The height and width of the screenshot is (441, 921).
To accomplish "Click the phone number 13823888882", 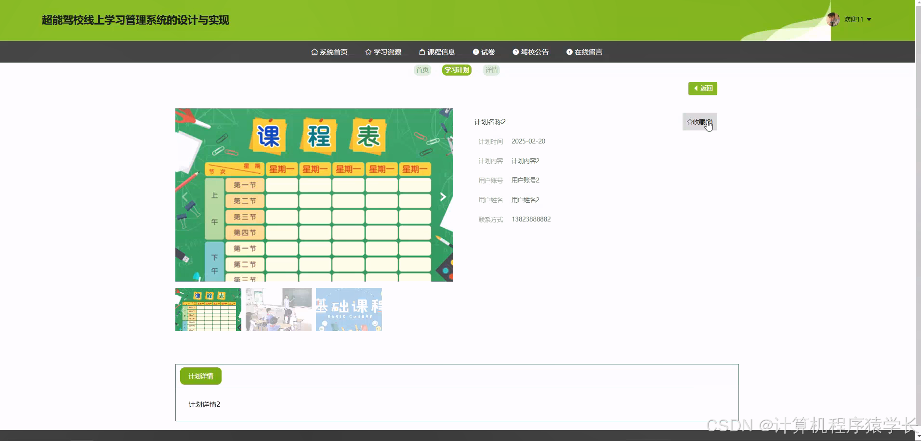I will tap(531, 219).
